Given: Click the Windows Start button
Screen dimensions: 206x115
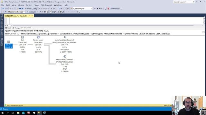Looking at the screenshot, I should click(2, 113).
